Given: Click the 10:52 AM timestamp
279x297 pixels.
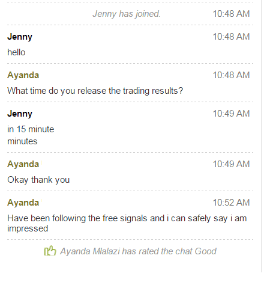Looking at the screenshot, I should 231,203.
